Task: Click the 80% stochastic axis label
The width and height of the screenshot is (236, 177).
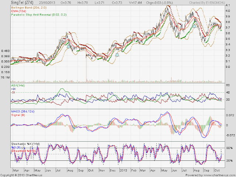Action: tap(229, 148)
